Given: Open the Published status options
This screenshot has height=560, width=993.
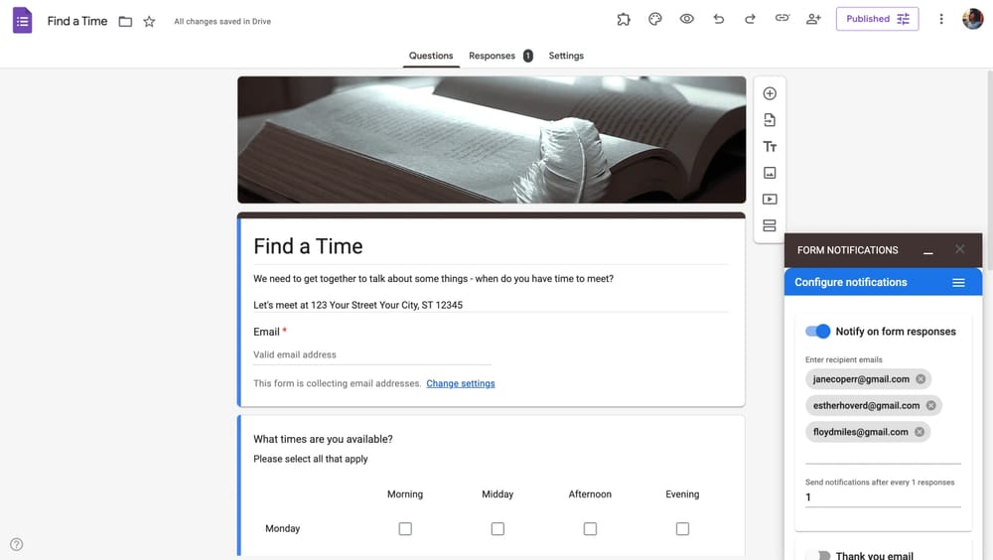Looking at the screenshot, I should tap(877, 19).
